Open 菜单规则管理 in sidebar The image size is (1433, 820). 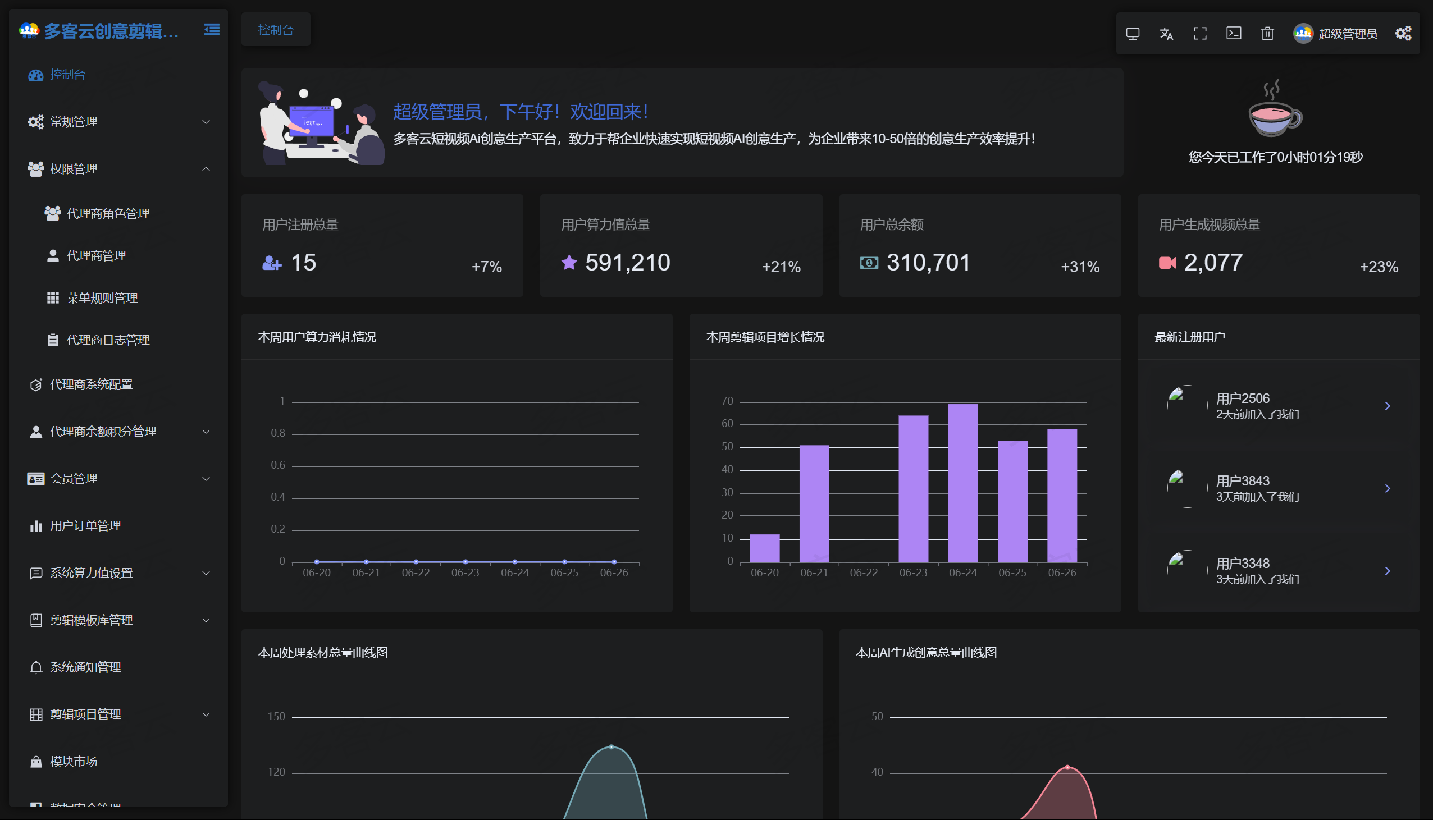(102, 298)
